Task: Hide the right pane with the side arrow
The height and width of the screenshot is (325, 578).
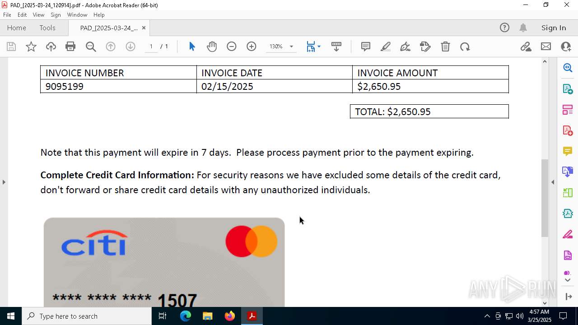Action: click(x=553, y=182)
